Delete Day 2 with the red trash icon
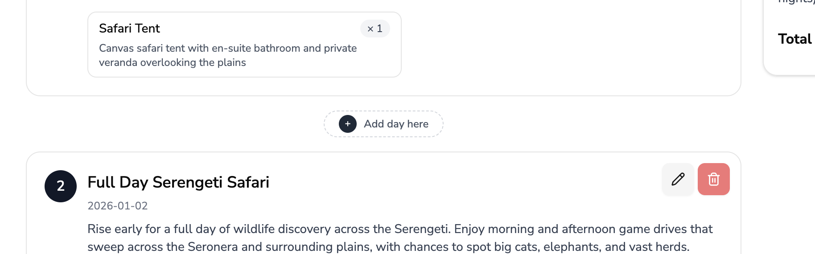 pos(713,179)
